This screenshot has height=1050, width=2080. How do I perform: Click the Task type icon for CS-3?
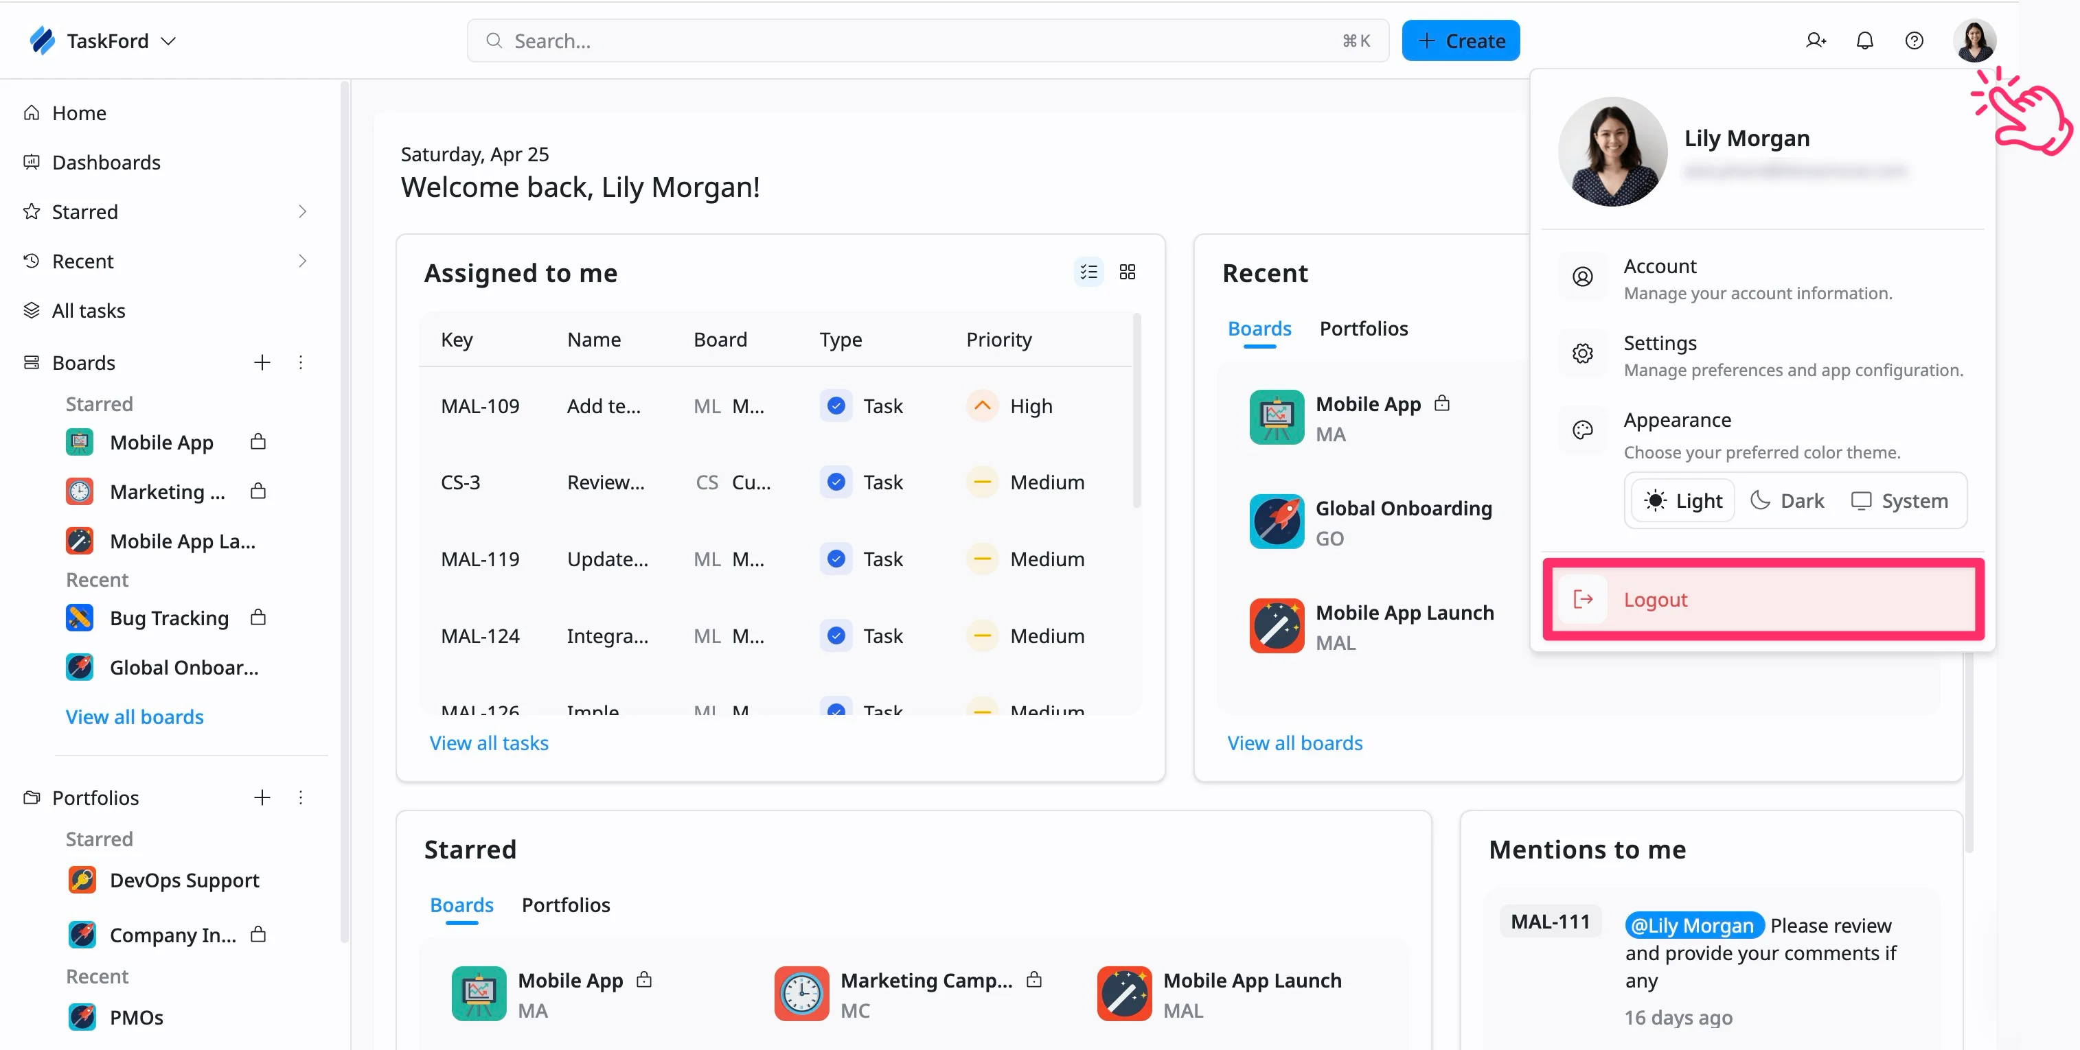tap(836, 482)
